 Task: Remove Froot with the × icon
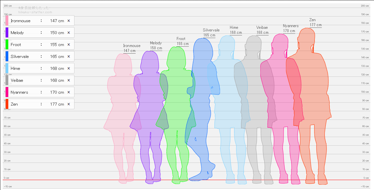69,44
